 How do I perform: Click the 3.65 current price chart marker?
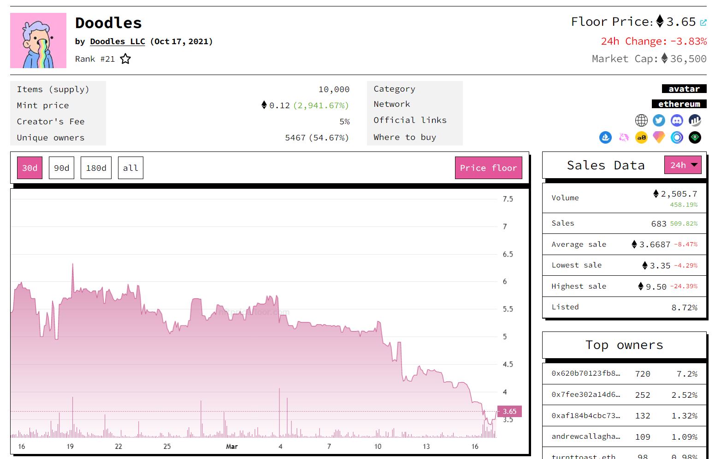click(x=509, y=412)
